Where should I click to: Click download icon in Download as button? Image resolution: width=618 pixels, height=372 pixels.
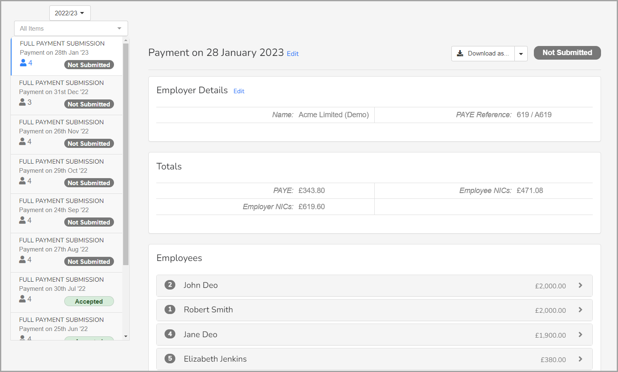click(460, 53)
